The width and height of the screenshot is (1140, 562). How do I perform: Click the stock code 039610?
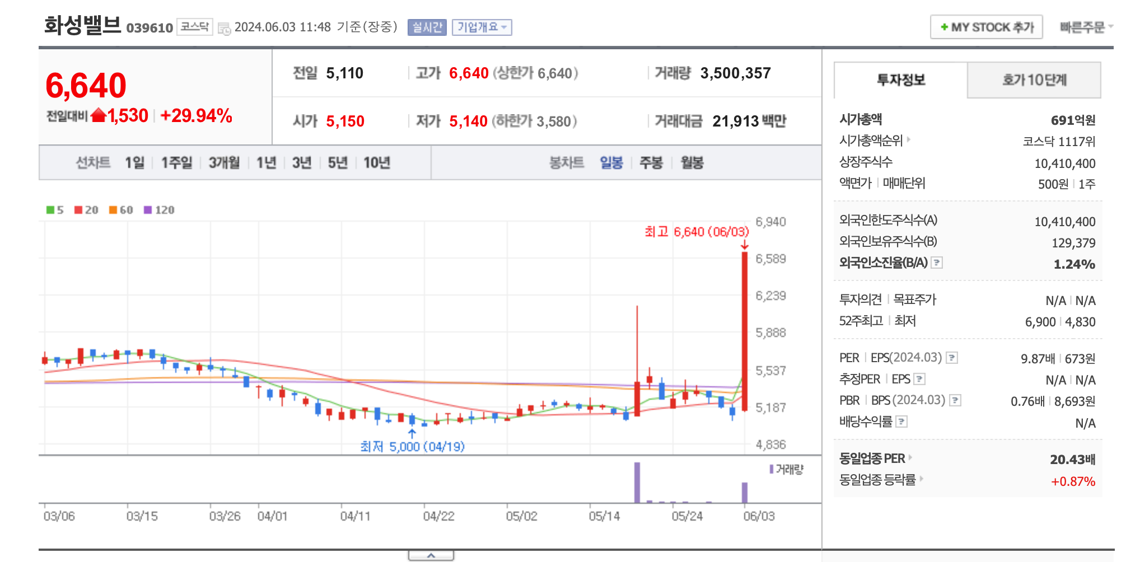click(149, 28)
